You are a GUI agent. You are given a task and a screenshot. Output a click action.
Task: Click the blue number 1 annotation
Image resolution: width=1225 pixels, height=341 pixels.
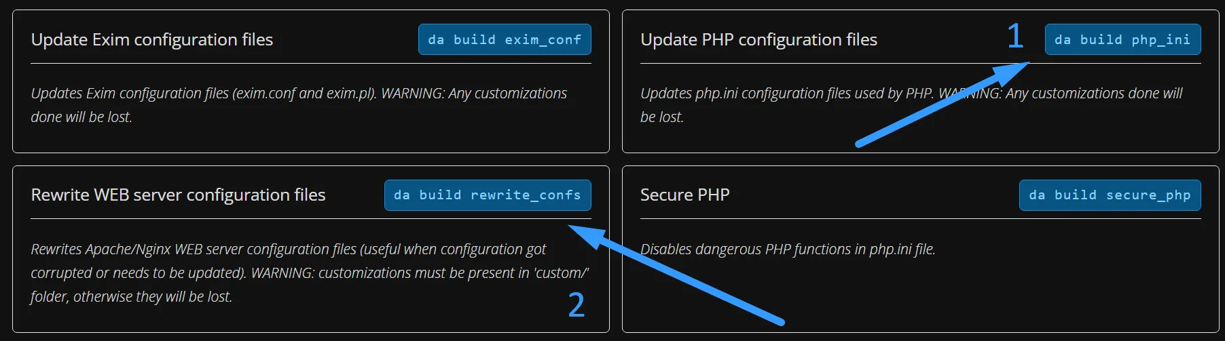[x=1014, y=36]
